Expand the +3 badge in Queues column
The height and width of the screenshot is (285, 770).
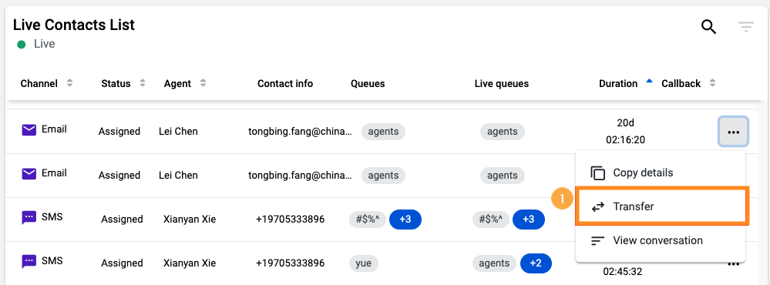[405, 220]
